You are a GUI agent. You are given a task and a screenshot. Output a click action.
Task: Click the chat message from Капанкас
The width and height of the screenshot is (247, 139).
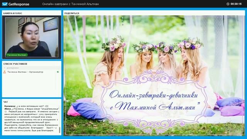[26, 106]
